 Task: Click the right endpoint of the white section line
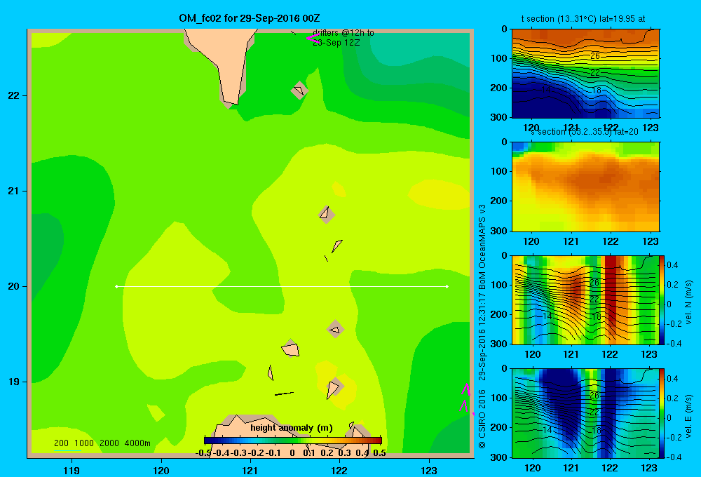(x=447, y=286)
